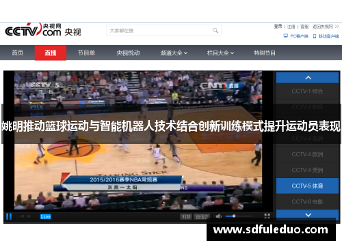Enter fullscreen with the expand icon
This screenshot has height=247, width=342.
tap(267, 216)
